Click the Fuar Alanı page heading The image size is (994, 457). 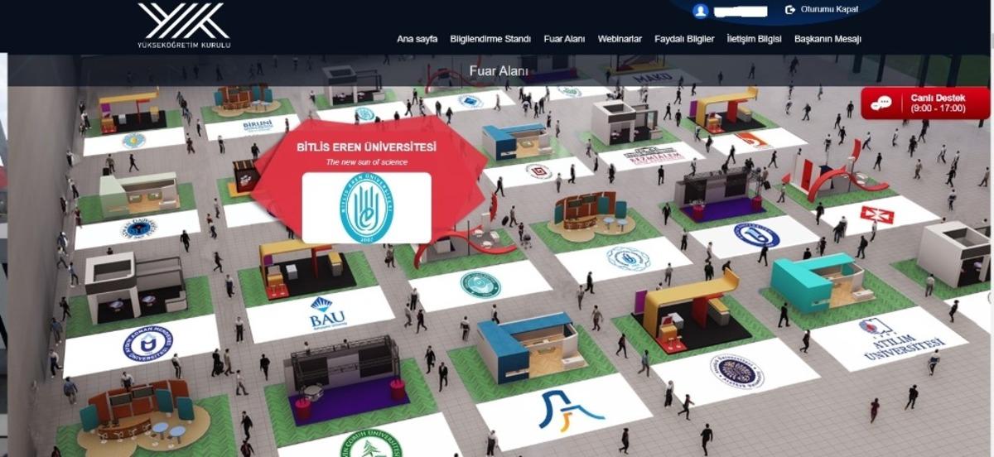coord(498,71)
